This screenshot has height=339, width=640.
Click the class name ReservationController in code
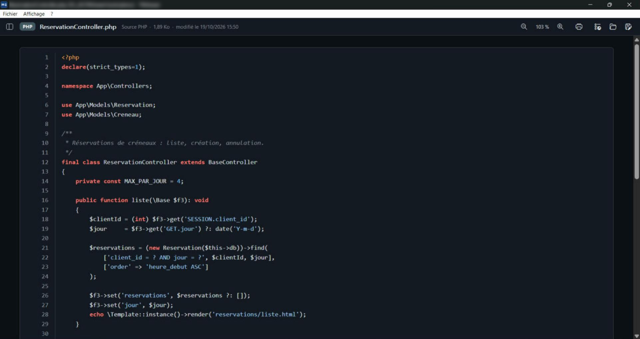[140, 162]
